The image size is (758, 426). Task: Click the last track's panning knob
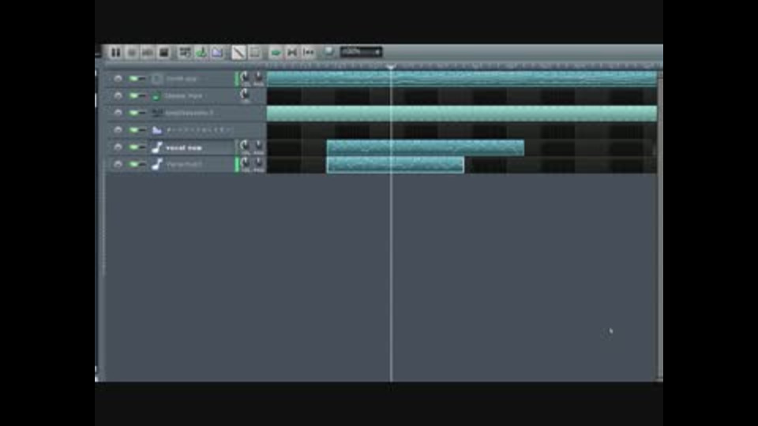pyautogui.click(x=259, y=163)
